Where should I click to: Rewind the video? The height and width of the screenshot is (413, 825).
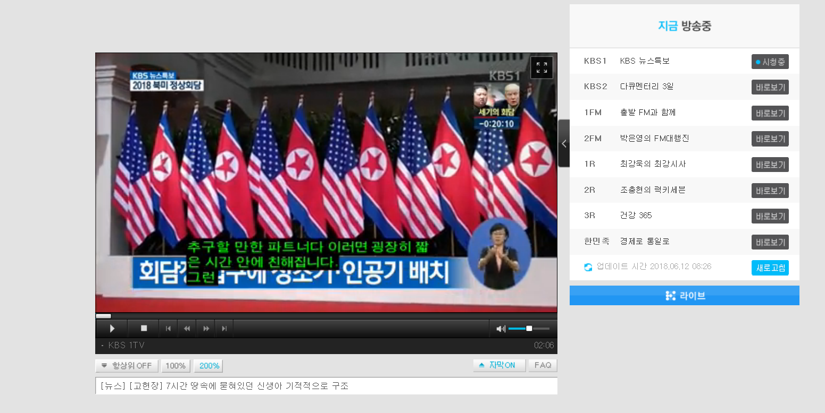(x=187, y=328)
